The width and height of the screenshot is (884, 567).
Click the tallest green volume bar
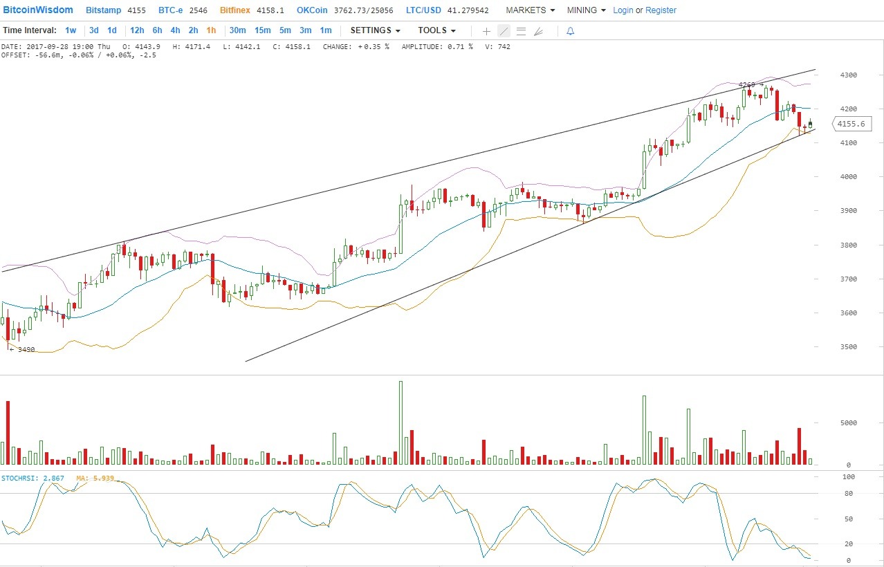(x=400, y=422)
